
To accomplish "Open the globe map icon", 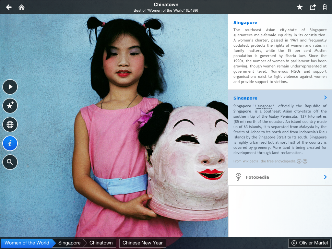I will tap(10, 124).
